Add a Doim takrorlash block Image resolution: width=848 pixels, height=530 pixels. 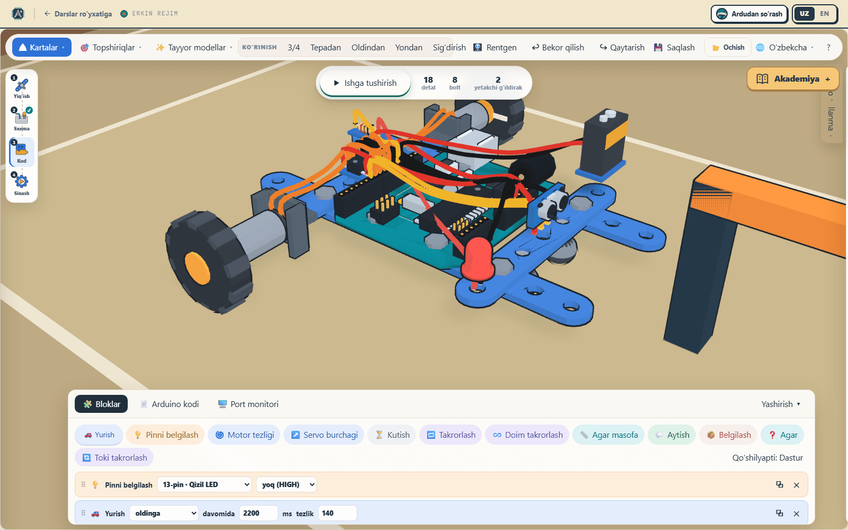[x=527, y=435]
